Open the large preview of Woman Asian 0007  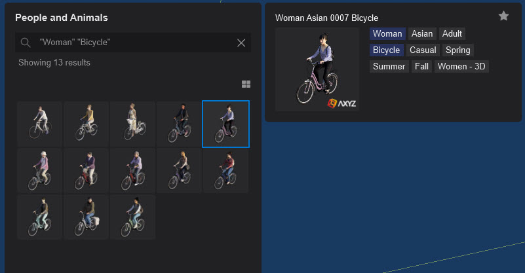pyautogui.click(x=317, y=69)
